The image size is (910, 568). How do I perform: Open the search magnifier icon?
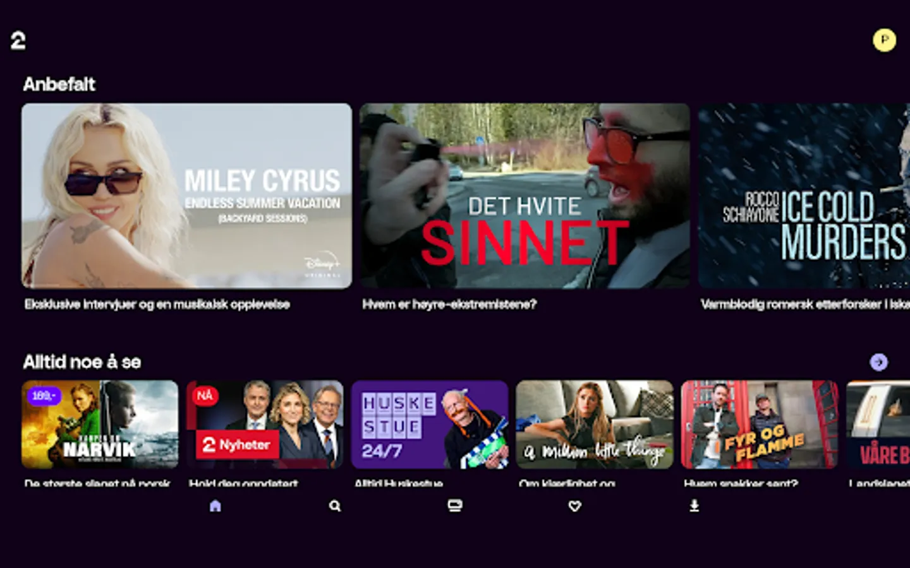click(335, 506)
